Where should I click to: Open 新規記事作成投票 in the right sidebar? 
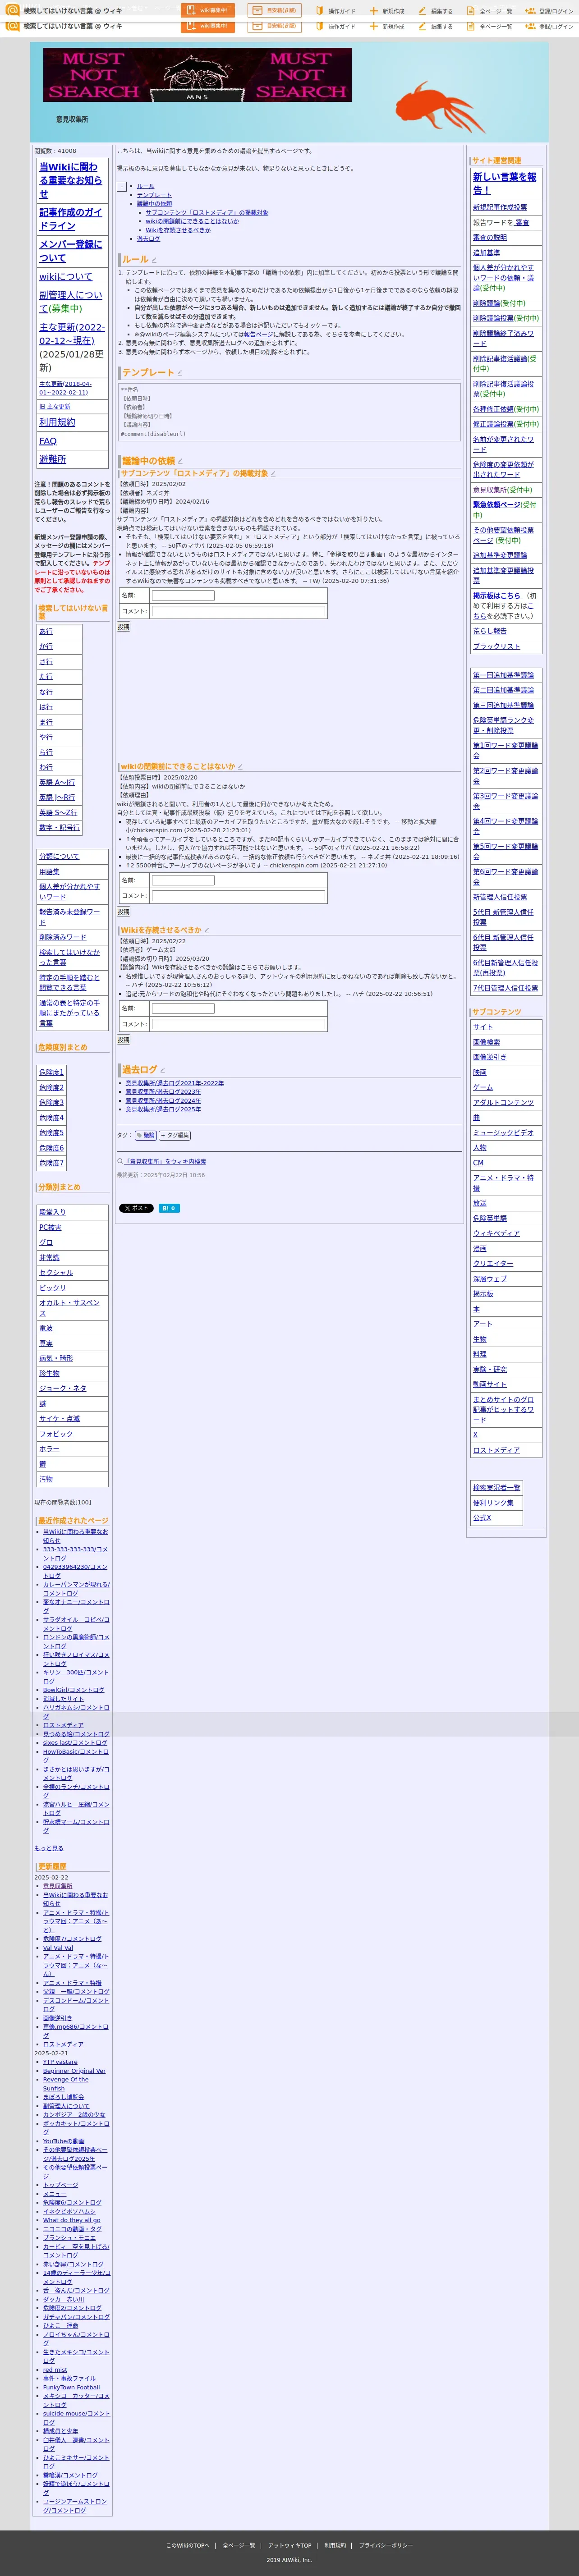(500, 208)
